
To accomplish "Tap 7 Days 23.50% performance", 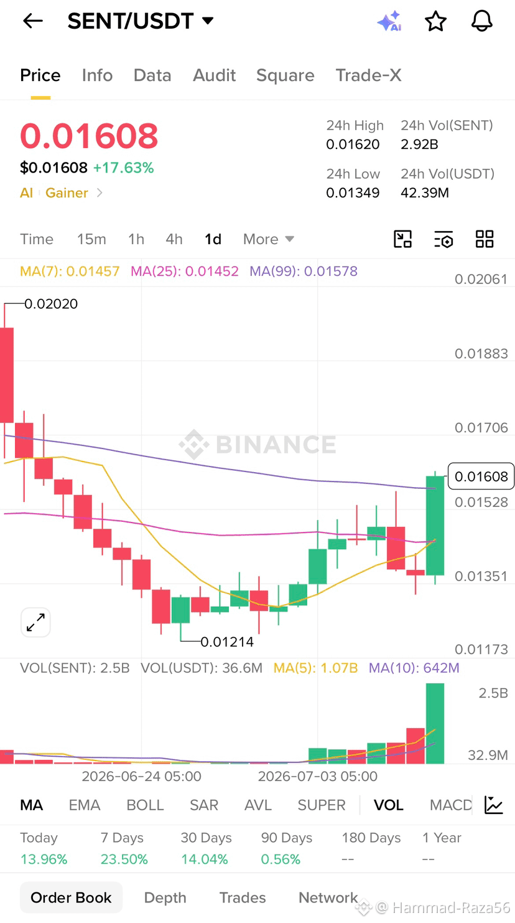I will coord(124,848).
